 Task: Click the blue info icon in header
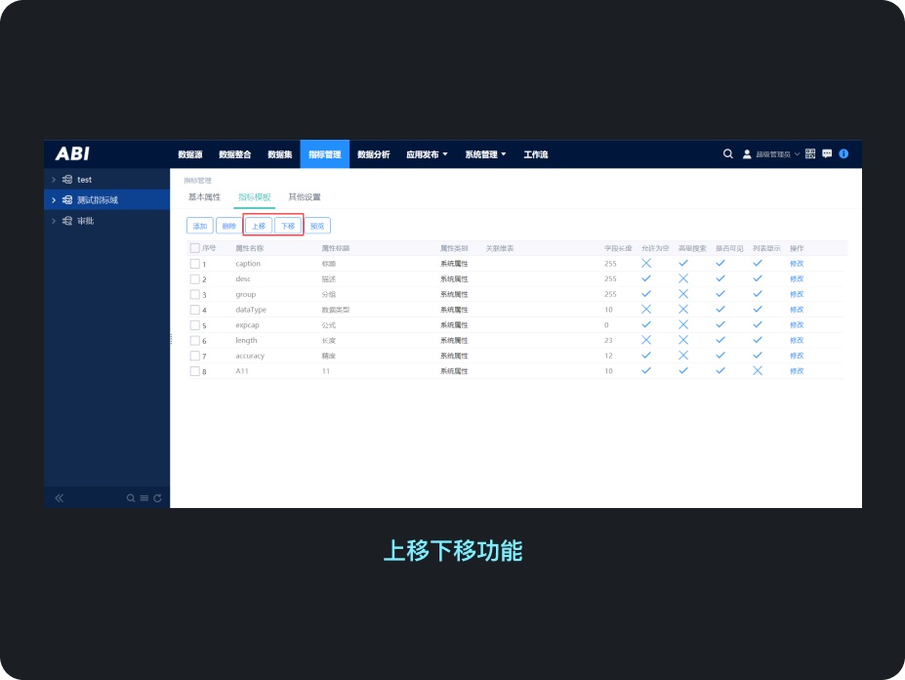point(843,154)
